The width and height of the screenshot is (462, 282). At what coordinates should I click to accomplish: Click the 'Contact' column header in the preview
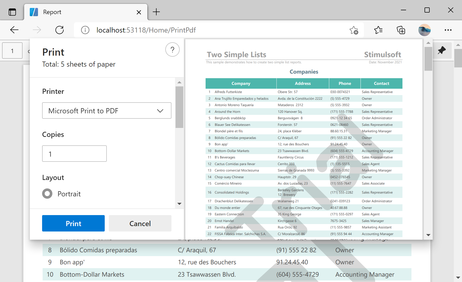pyautogui.click(x=381, y=83)
